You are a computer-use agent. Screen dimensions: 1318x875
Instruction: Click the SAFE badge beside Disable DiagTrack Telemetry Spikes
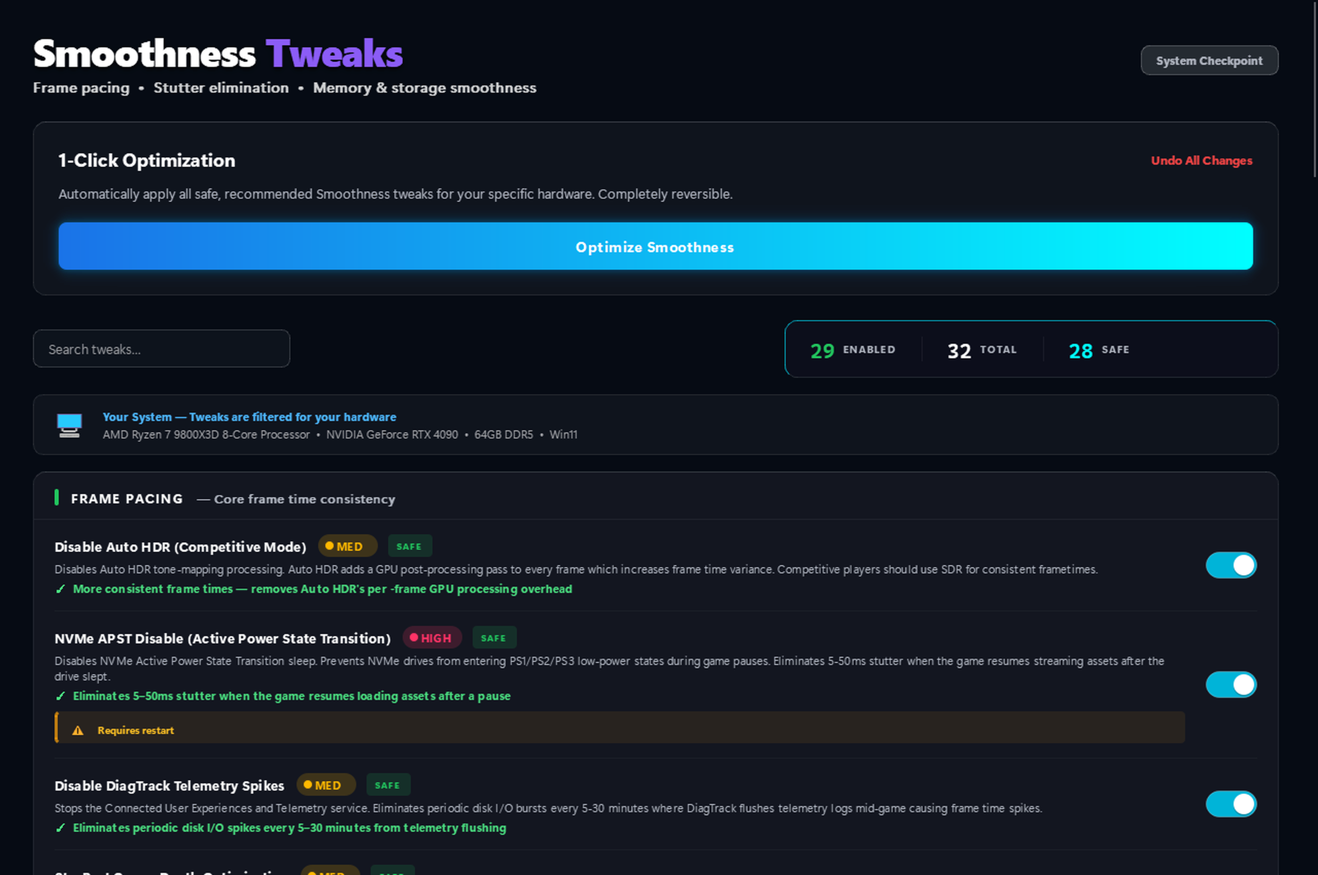tap(388, 784)
